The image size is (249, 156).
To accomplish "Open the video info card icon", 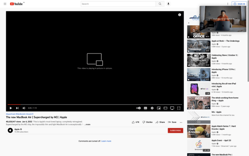I will tap(179, 15).
